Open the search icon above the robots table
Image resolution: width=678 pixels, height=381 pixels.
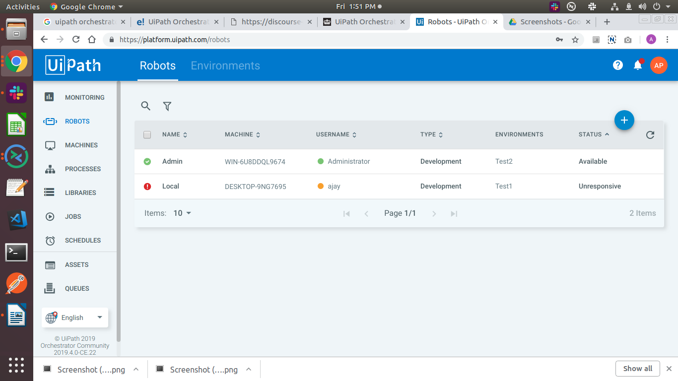[145, 106]
